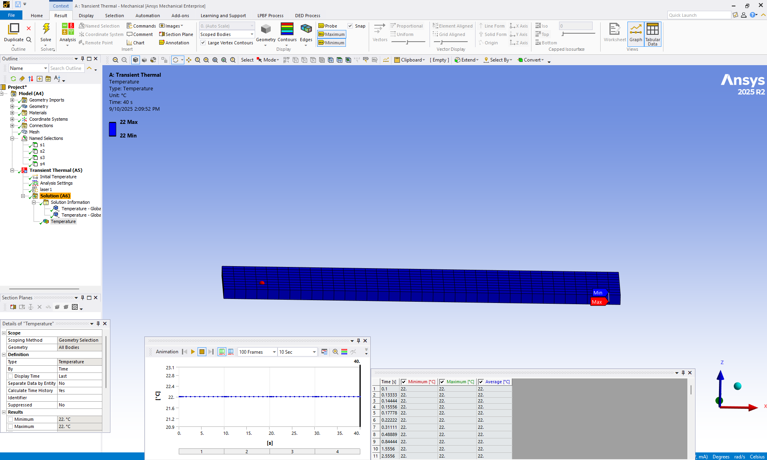The height and width of the screenshot is (460, 767).
Task: Open the 100 Frames dropdown
Action: tap(257, 352)
